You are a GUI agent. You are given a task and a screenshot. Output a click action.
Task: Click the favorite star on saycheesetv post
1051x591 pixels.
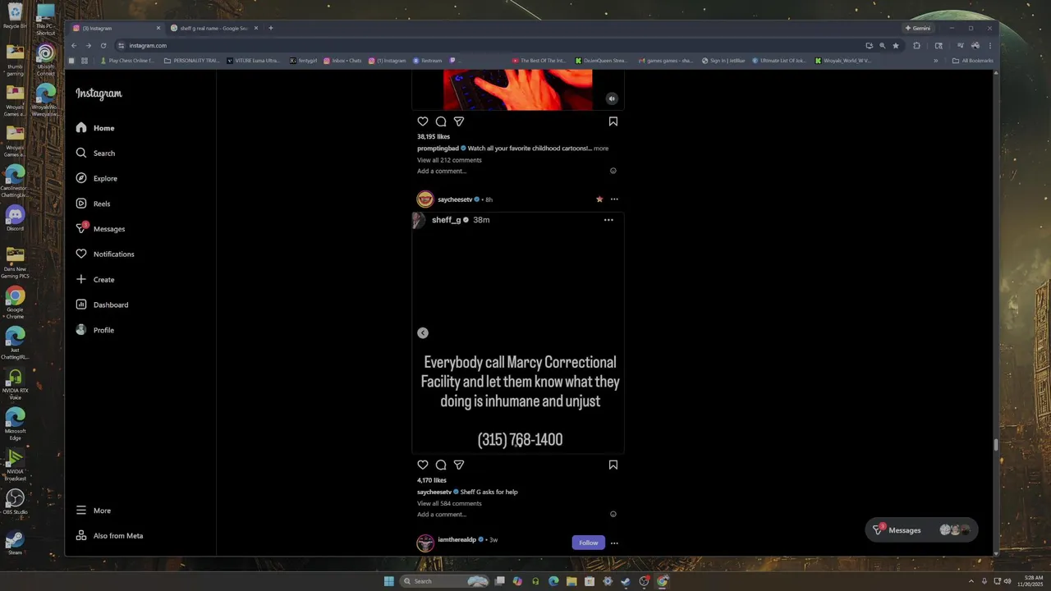(x=599, y=199)
